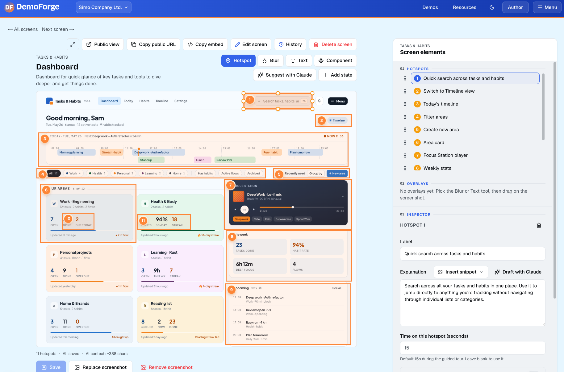Image resolution: width=564 pixels, height=372 pixels.
Task: Select Switch to Timeline view list item
Action: (x=475, y=91)
